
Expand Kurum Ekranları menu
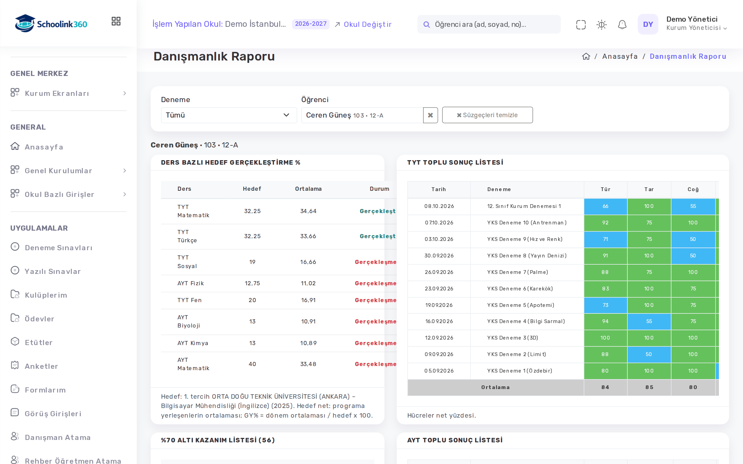(68, 93)
